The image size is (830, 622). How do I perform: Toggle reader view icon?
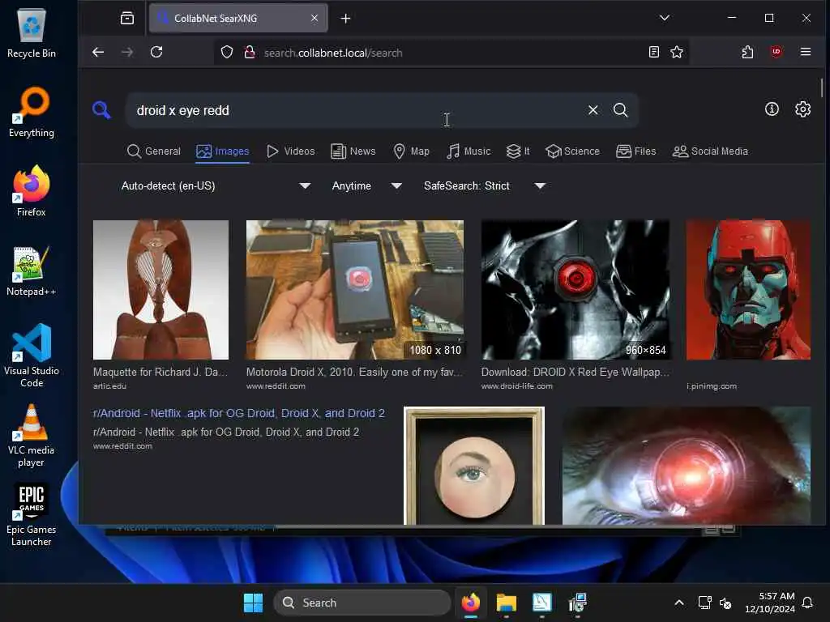654,52
